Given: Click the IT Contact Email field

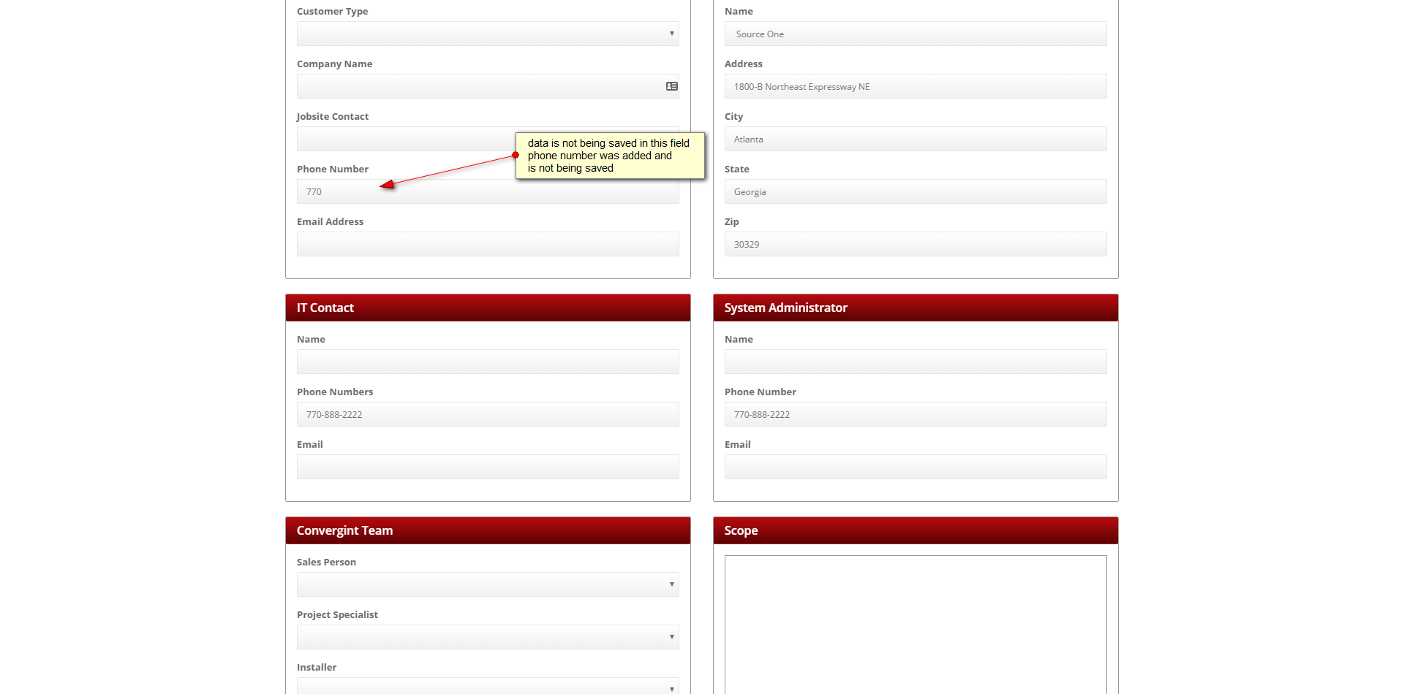Looking at the screenshot, I should (x=488, y=467).
